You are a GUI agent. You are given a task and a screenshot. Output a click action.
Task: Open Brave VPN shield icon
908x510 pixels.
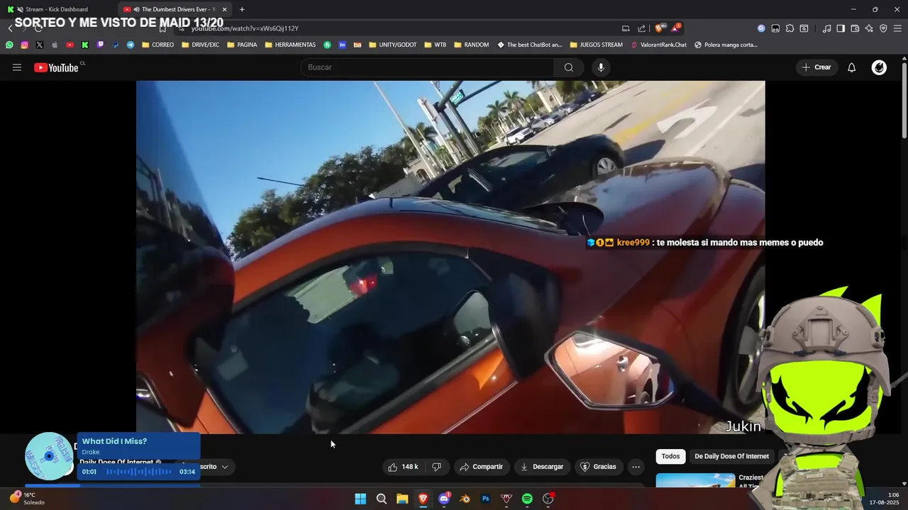click(x=883, y=28)
